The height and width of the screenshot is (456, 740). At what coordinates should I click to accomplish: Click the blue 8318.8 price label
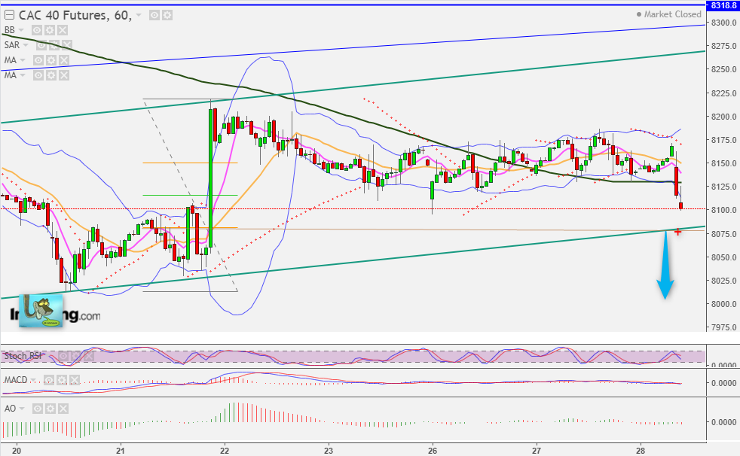(x=723, y=5)
